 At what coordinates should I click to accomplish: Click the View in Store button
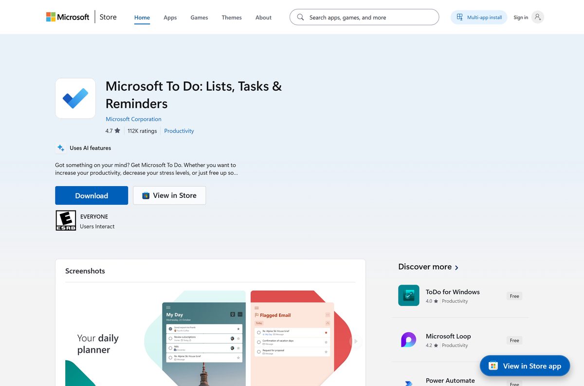click(169, 195)
